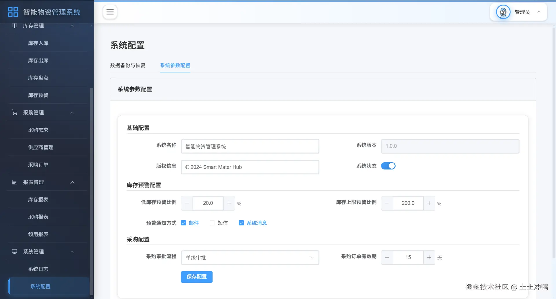556x299 pixels.
Task: Click the 库存上限预警比例 value 200.0
Action: pos(408,203)
